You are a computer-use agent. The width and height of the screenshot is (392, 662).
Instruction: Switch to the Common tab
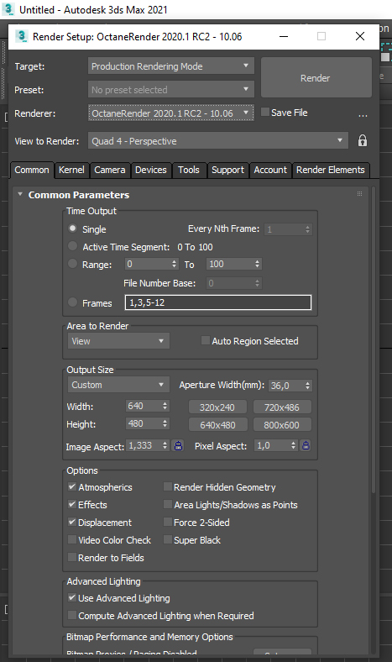[x=32, y=170]
